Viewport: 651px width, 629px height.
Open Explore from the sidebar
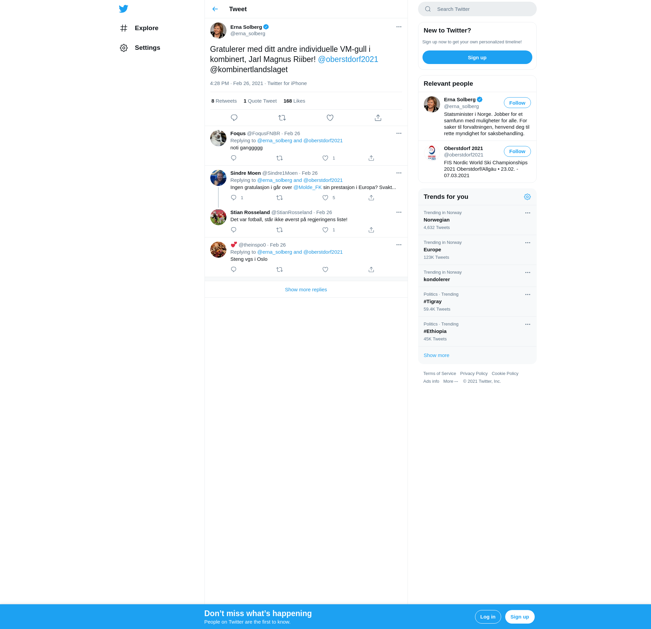point(139,28)
